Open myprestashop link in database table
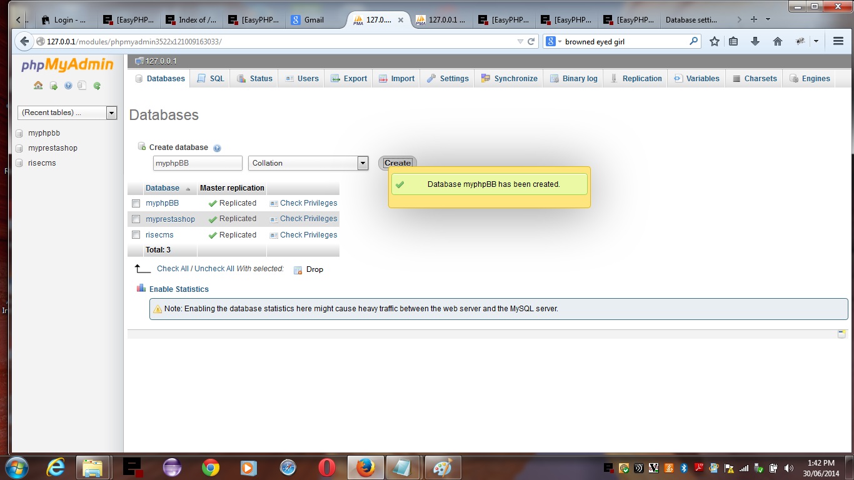Image resolution: width=854 pixels, height=480 pixels. pos(170,219)
